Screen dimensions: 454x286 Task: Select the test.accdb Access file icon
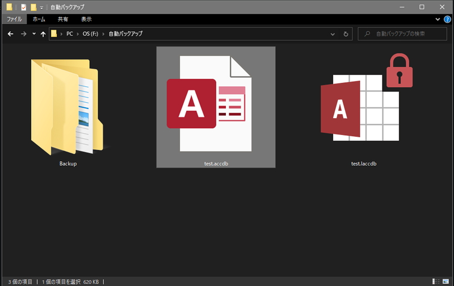tap(209, 103)
